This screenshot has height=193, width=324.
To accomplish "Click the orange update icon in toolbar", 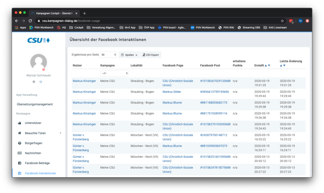I will pos(307,21).
